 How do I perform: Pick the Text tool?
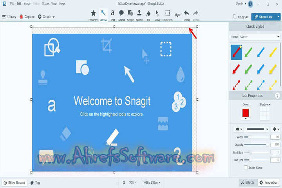(x=112, y=14)
